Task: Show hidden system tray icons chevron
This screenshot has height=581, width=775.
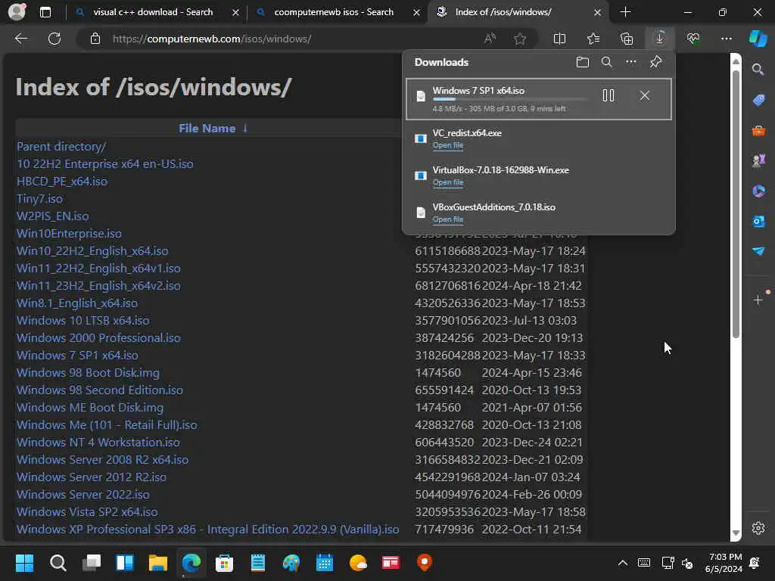Action: point(623,563)
